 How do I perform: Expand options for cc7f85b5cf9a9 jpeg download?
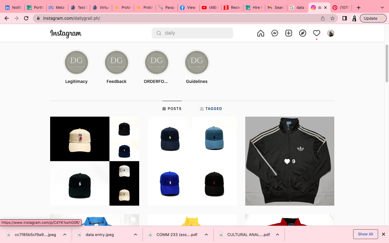pos(65,234)
